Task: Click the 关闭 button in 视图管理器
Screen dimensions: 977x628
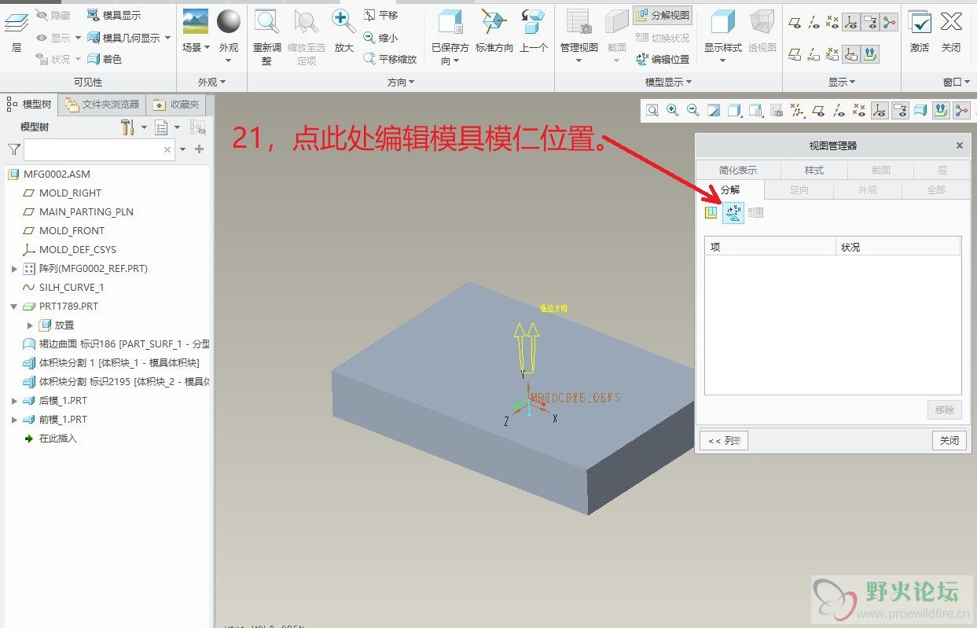Action: tap(949, 440)
